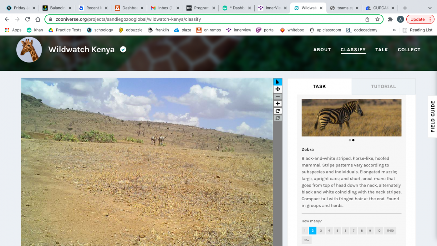Share this page via share icon
The height and width of the screenshot is (246, 437).
coord(367,19)
